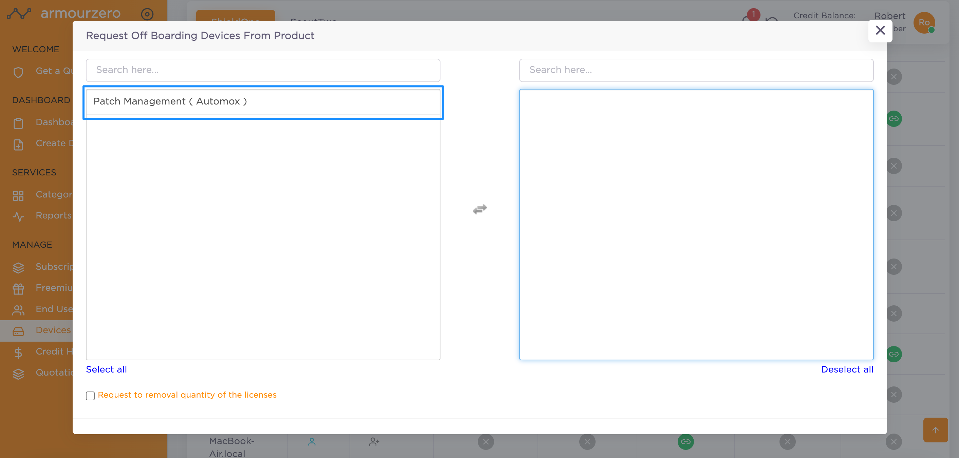The width and height of the screenshot is (959, 458).
Task: Click the right list search field
Action: click(x=696, y=70)
